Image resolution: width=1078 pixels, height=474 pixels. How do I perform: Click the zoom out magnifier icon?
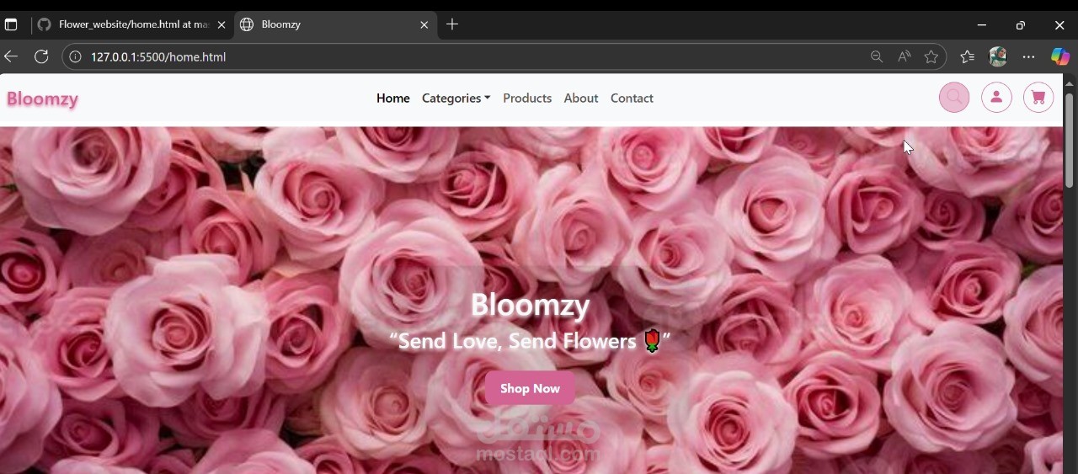(x=877, y=57)
